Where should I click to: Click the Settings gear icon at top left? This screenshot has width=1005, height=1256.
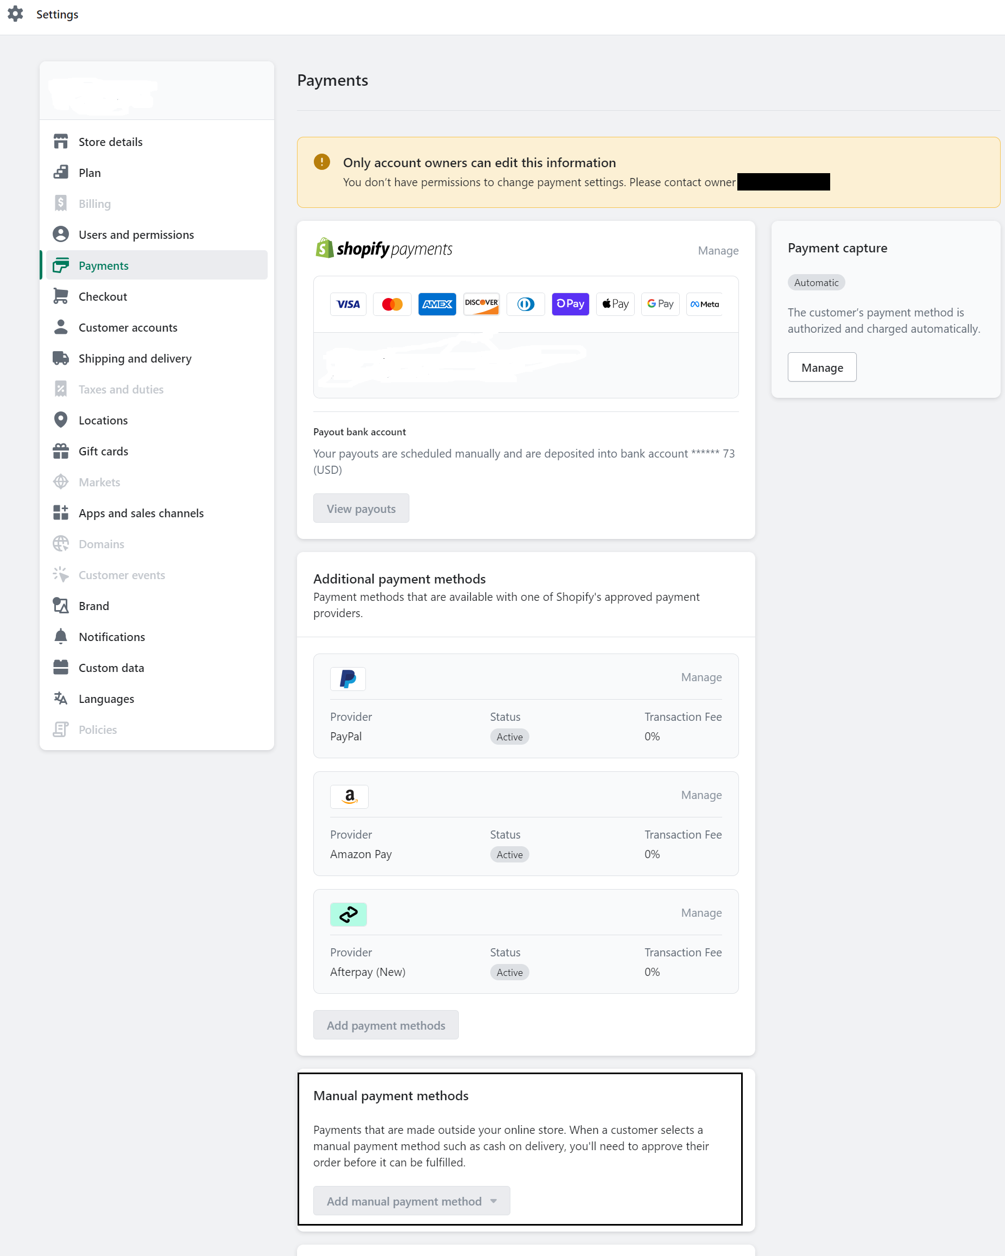click(x=15, y=14)
